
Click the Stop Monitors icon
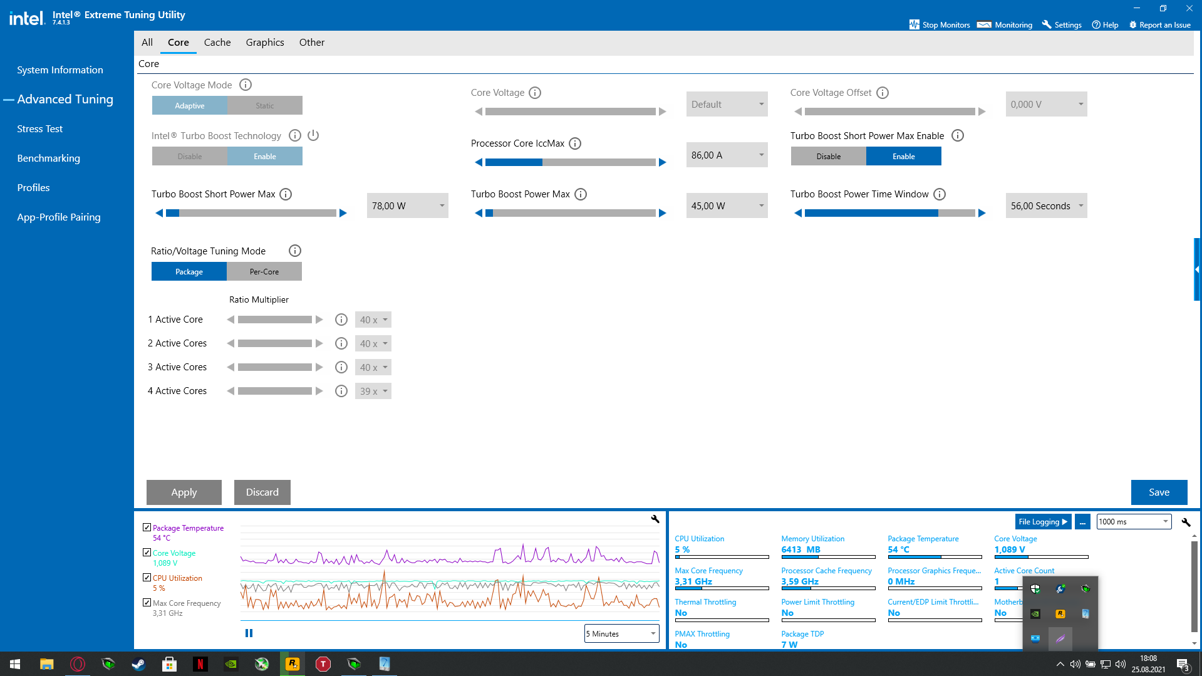914,24
